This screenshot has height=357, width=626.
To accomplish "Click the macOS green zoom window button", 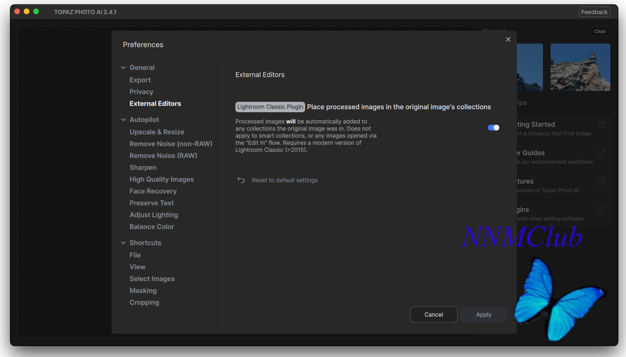I will (36, 11).
